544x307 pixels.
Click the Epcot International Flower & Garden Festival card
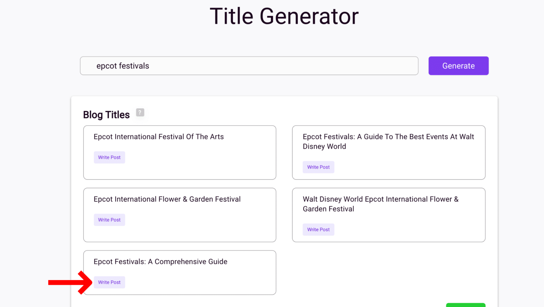pyautogui.click(x=180, y=215)
